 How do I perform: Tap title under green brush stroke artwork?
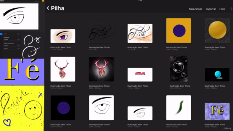click(176, 124)
